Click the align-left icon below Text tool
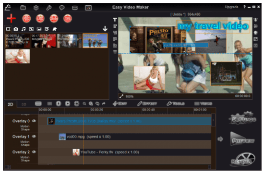264x174 pixels. (115, 26)
